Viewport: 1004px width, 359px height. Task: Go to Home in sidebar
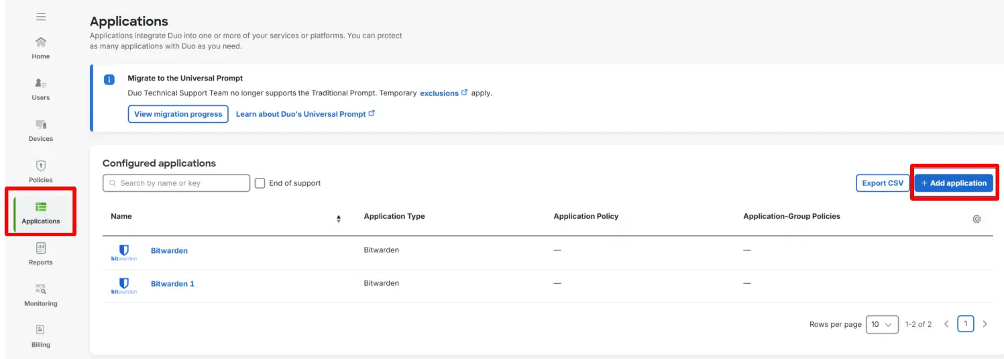point(41,48)
